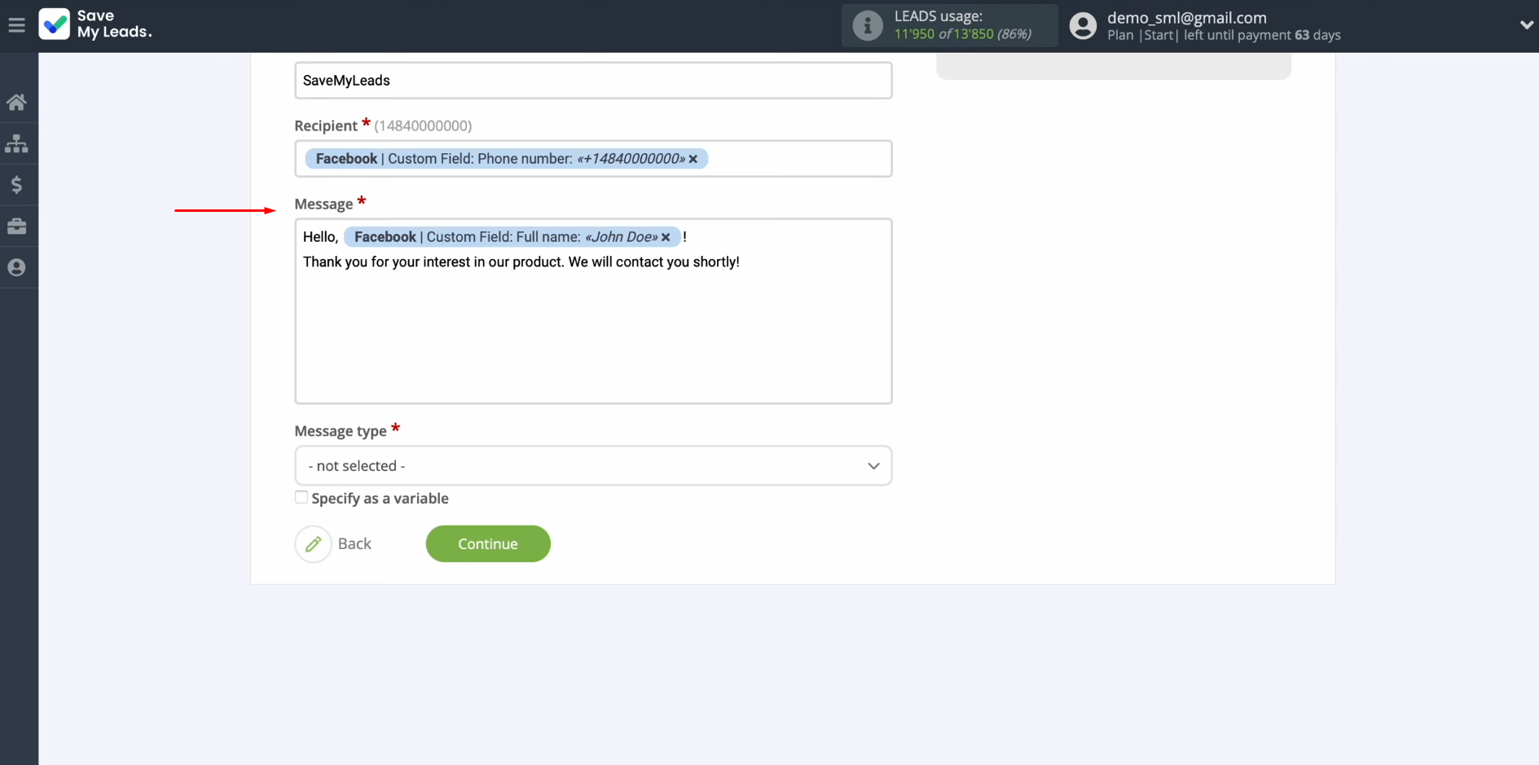Expand the account dropdown chevron
This screenshot has height=765, width=1539.
1526,25
